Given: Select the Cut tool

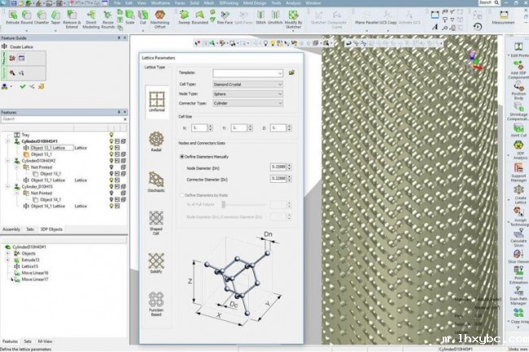Looking at the screenshot, I should 143,18.
